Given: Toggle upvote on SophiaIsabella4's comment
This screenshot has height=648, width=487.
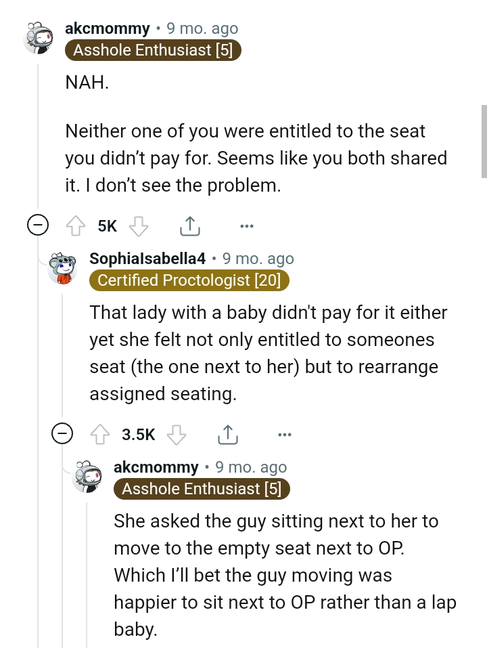Looking at the screenshot, I should pyautogui.click(x=100, y=434).
